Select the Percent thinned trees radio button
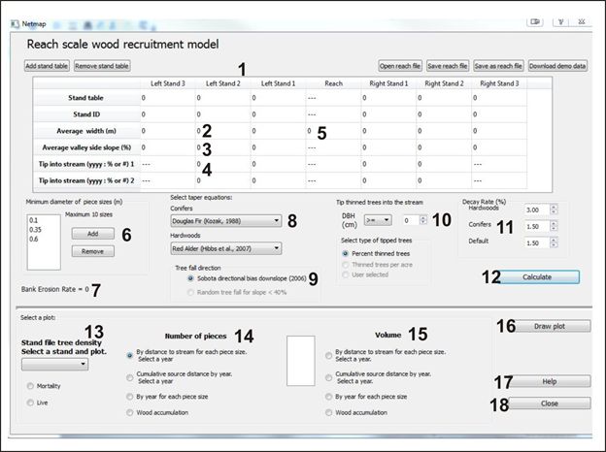606x452 pixels. pyautogui.click(x=348, y=253)
